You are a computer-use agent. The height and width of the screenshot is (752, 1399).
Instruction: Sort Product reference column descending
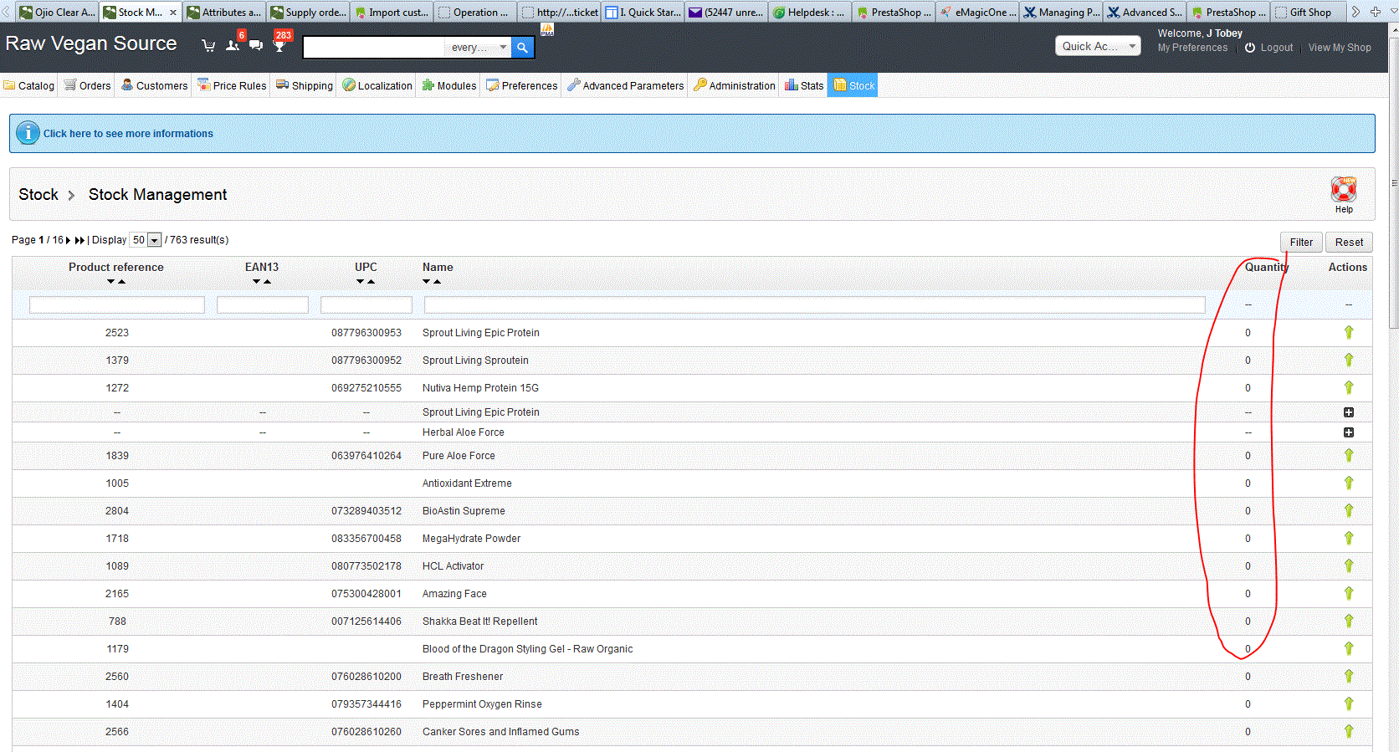tap(110, 282)
